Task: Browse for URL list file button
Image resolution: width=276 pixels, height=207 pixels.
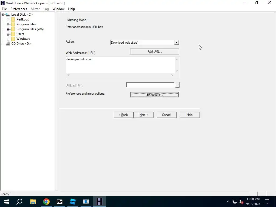Action: [177, 85]
